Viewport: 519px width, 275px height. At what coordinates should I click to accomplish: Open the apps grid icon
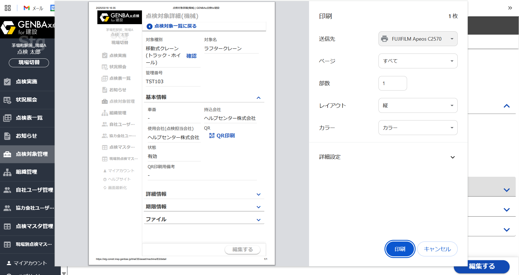[8, 8]
